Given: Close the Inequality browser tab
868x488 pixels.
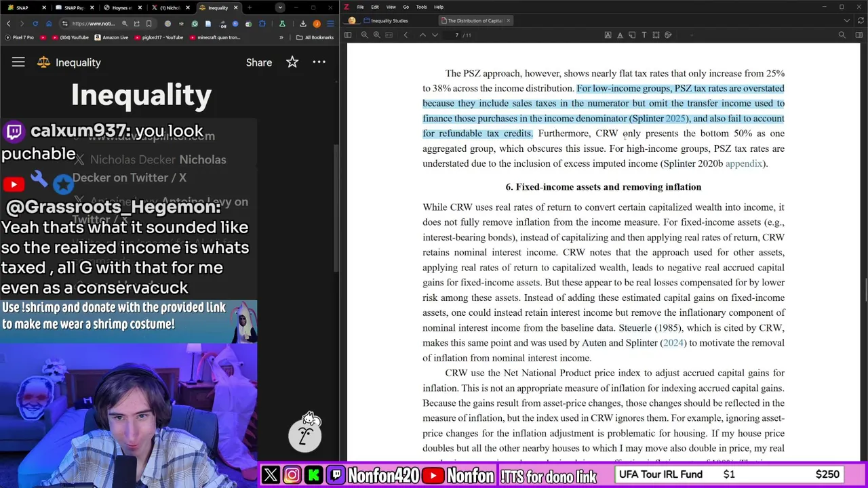Looking at the screenshot, I should point(236,7).
